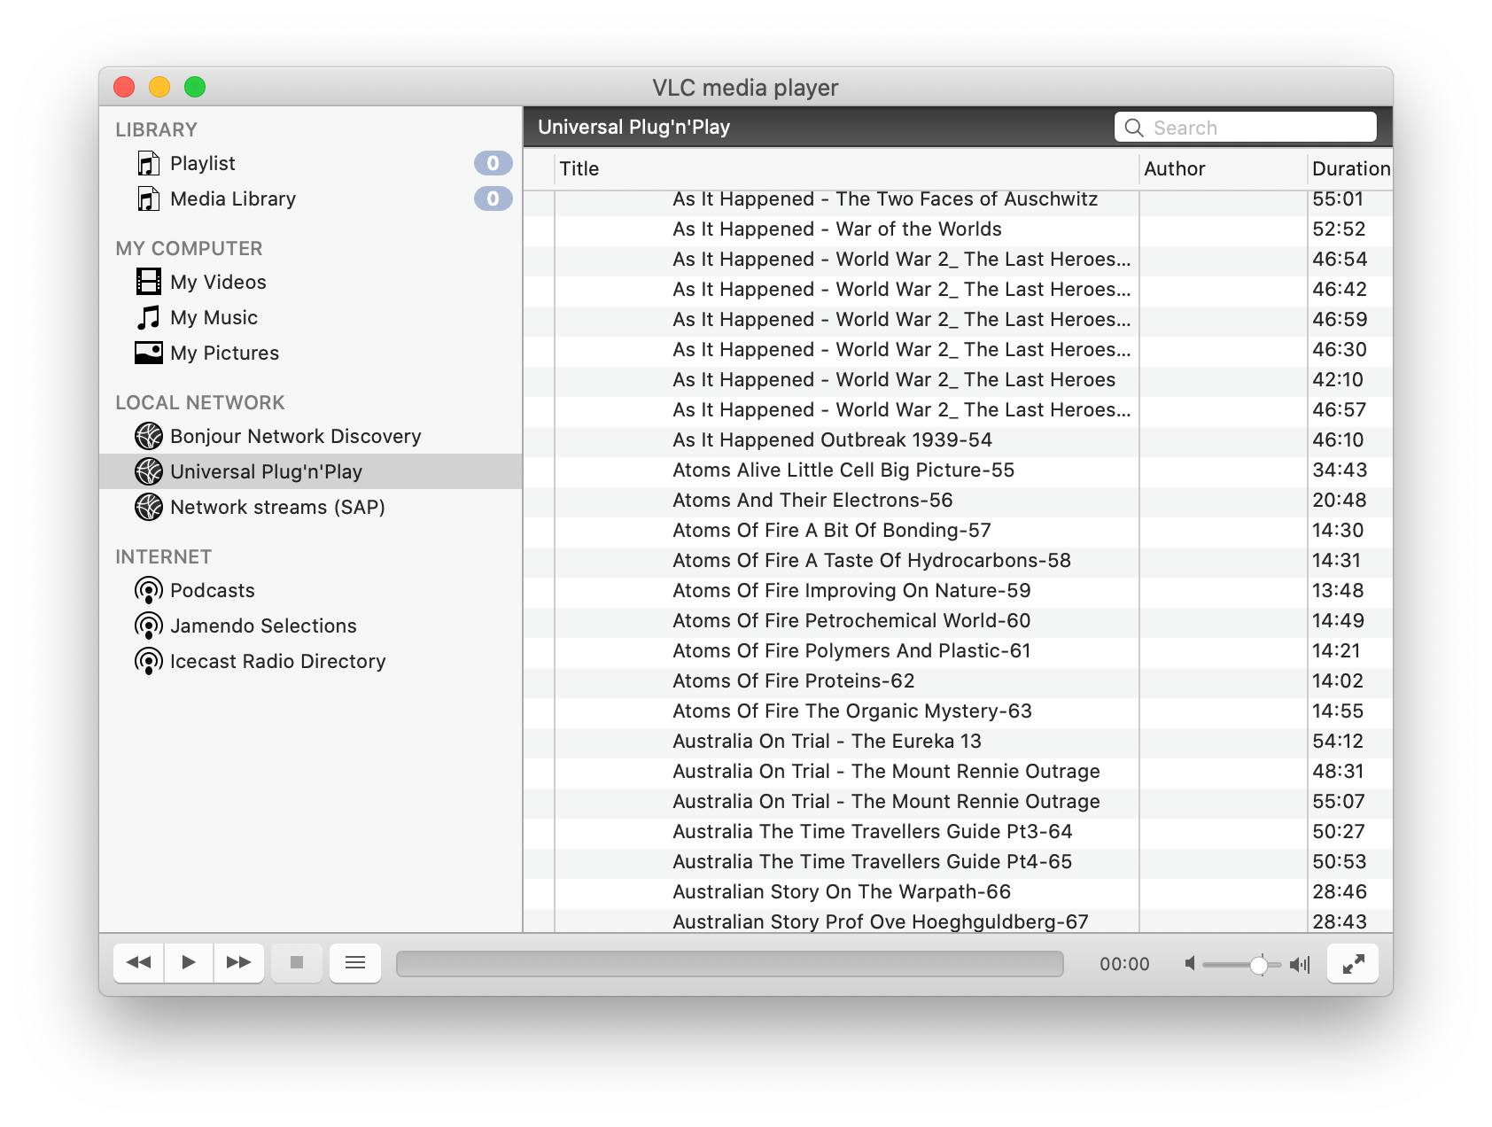Viewport: 1492px width, 1127px height.
Task: Select Network streams (SAP) entry
Action: (310, 507)
